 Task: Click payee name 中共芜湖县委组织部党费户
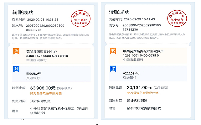click(143, 51)
